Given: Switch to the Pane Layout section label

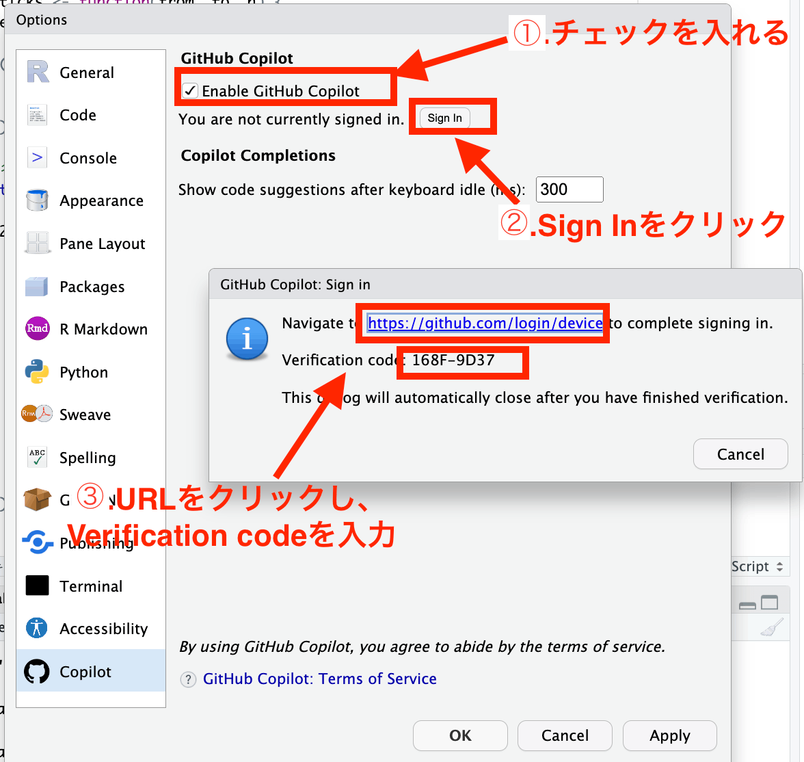Looking at the screenshot, I should (x=103, y=244).
